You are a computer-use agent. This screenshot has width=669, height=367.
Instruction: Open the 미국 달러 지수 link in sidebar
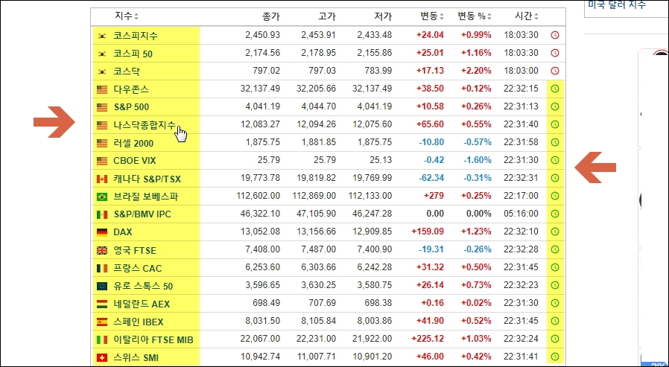click(x=617, y=4)
